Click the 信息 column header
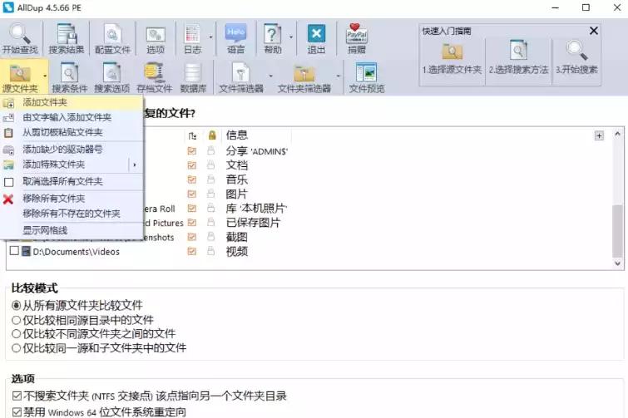The height and width of the screenshot is (418, 628). pos(237,135)
